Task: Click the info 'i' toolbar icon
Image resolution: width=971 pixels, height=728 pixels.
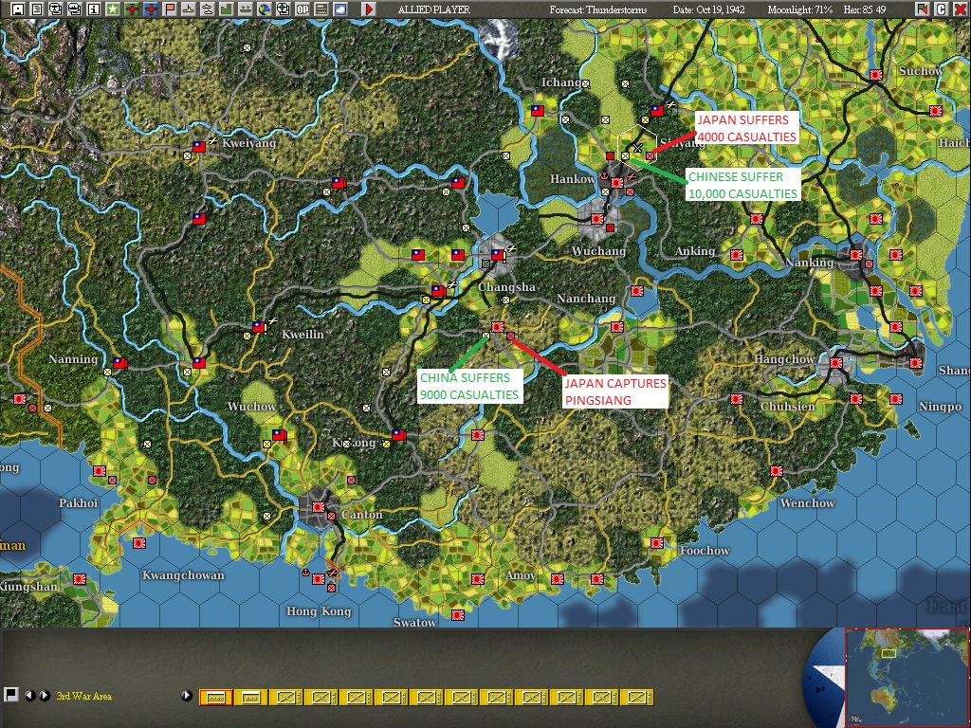Action: coord(94,9)
